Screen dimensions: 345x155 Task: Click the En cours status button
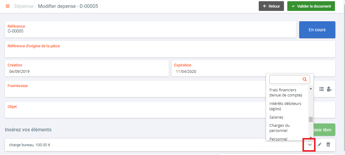(317, 30)
